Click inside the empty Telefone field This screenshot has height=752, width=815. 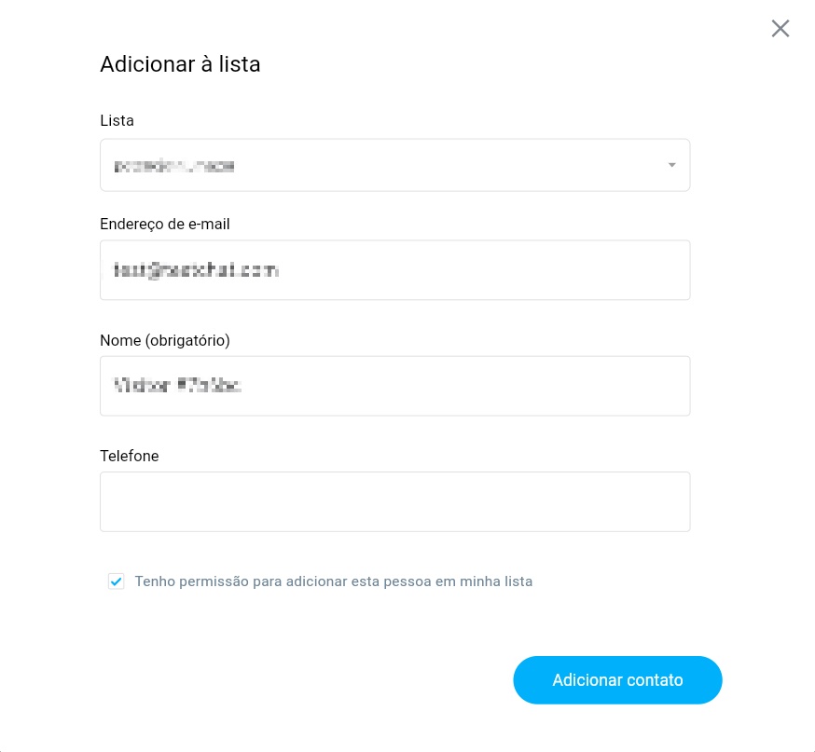click(x=394, y=501)
